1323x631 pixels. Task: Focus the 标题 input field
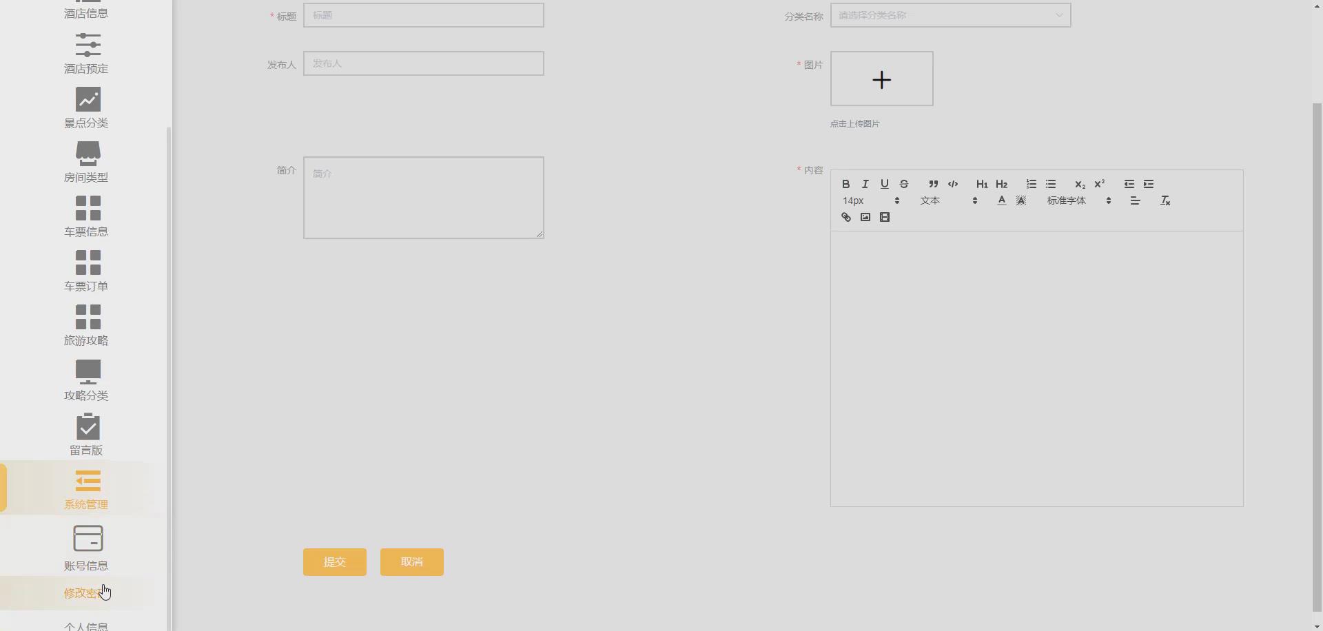coord(423,15)
